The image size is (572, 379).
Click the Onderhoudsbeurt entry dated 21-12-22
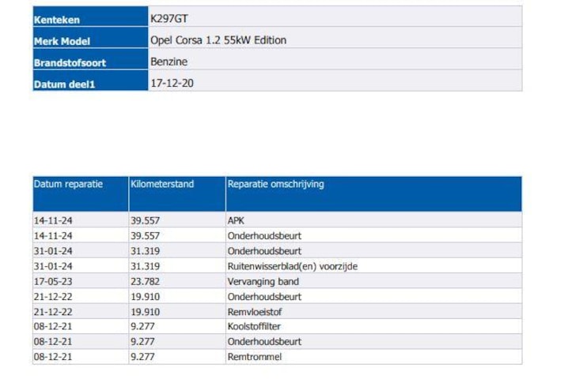click(x=264, y=296)
